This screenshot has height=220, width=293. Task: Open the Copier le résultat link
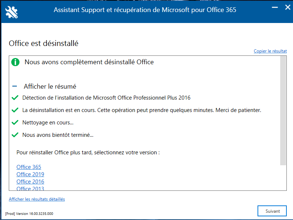(270, 51)
